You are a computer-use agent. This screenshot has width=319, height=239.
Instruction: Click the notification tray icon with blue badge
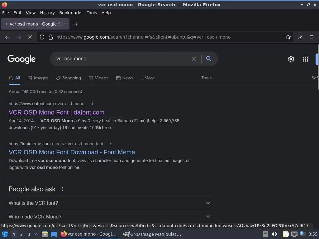pyautogui.click(x=302, y=234)
